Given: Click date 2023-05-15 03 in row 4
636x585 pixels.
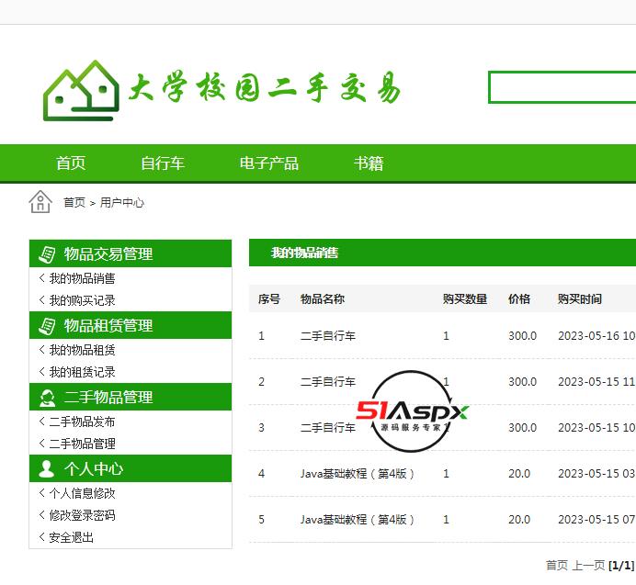Looking at the screenshot, I should coord(596,474).
